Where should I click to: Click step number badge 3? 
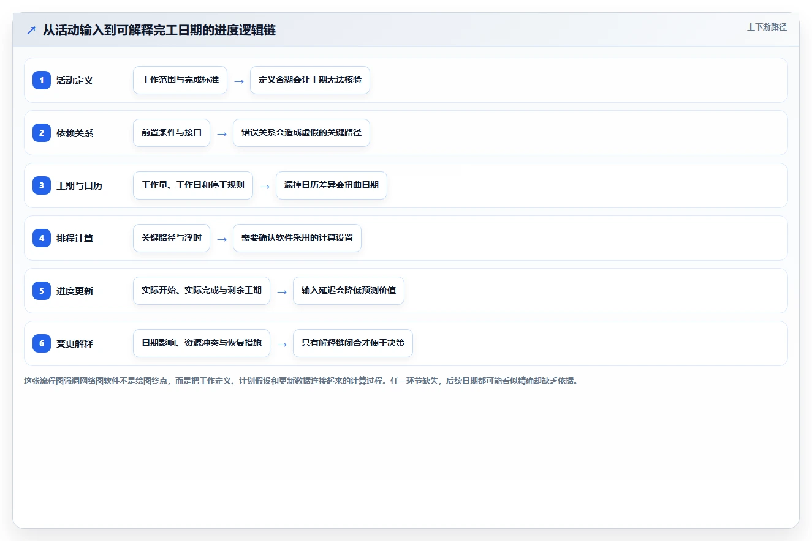tap(42, 185)
